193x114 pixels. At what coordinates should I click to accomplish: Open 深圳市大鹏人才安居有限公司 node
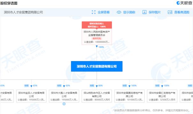[x=64, y=96]
